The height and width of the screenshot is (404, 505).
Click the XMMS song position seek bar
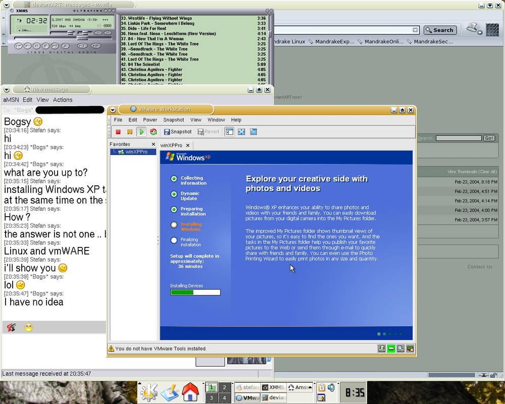tap(63, 38)
